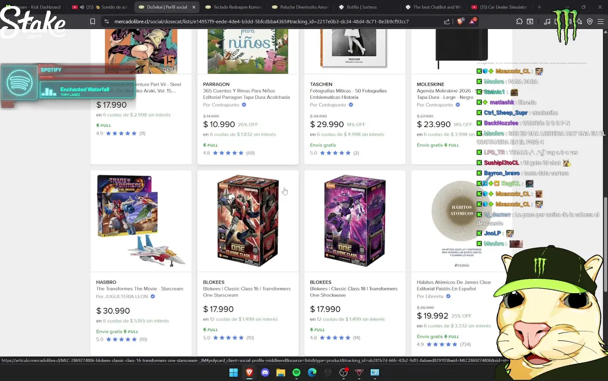Click TASCHEN brand name

(x=321, y=84)
